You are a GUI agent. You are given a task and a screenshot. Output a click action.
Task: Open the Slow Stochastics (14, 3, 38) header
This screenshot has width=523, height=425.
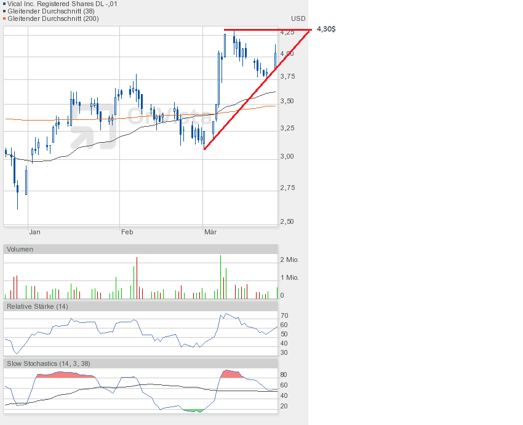[x=49, y=363]
